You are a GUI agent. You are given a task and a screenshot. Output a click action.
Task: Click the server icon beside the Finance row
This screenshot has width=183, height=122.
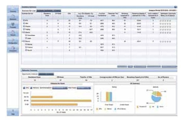pos(26,47)
